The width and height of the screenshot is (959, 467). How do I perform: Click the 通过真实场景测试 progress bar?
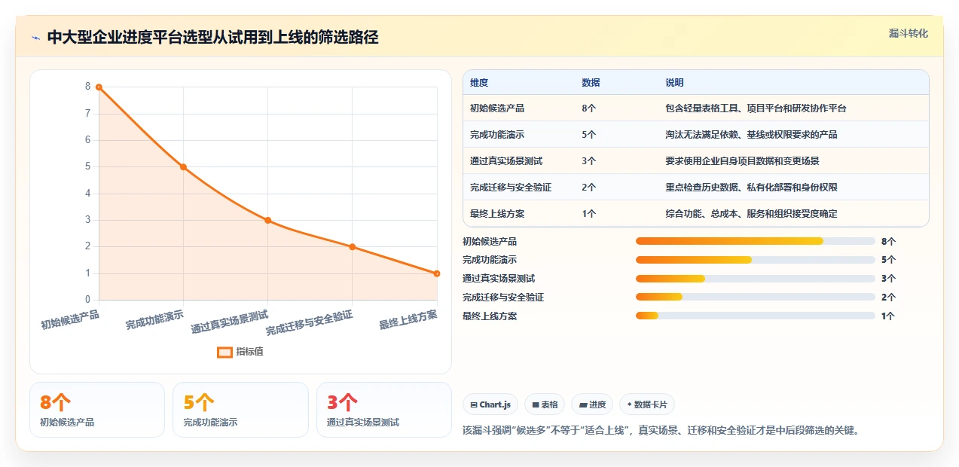click(x=756, y=279)
